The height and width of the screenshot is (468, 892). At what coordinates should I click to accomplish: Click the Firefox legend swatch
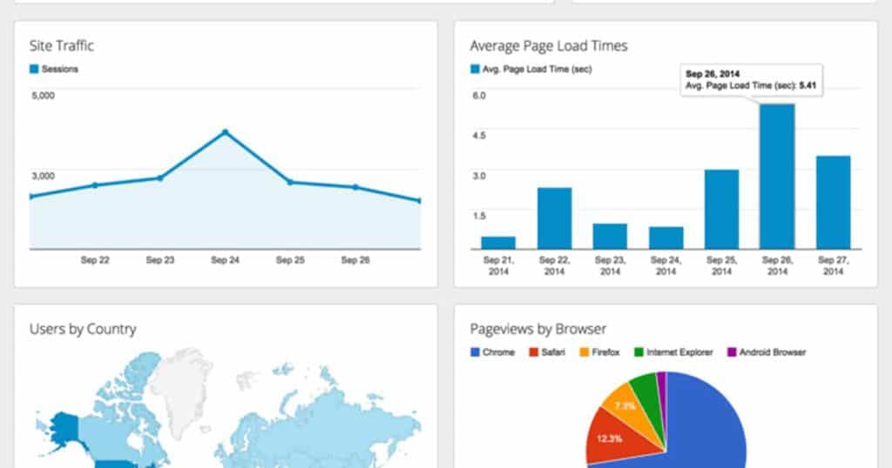585,352
